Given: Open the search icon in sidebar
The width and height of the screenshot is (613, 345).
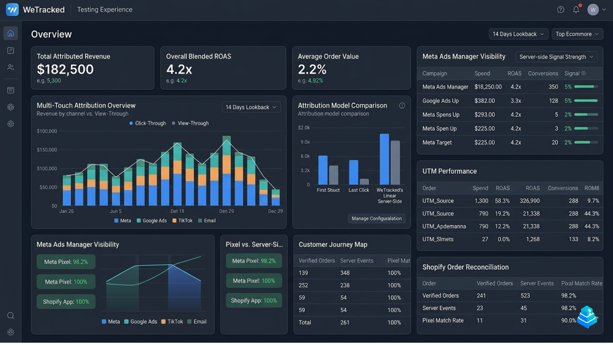Looking at the screenshot, I should click(11, 315).
